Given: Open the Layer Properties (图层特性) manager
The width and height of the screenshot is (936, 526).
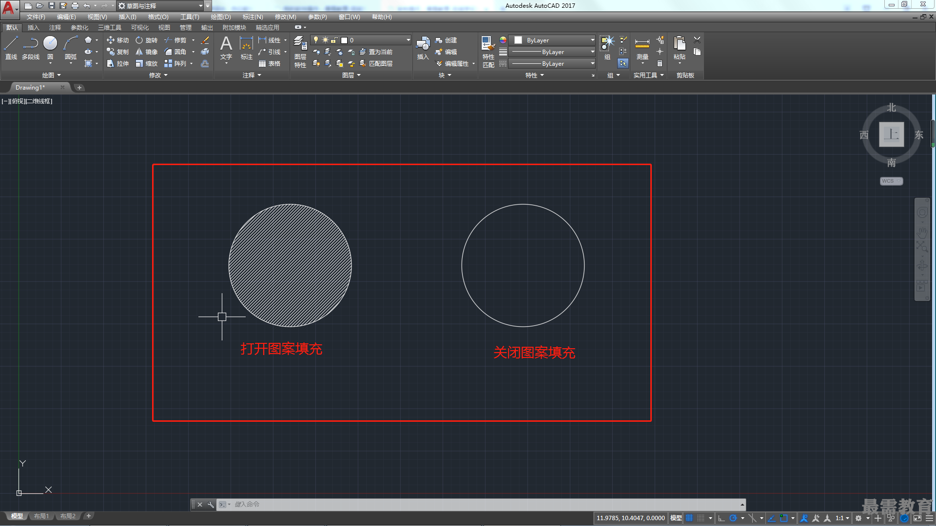Looking at the screenshot, I should (x=300, y=52).
